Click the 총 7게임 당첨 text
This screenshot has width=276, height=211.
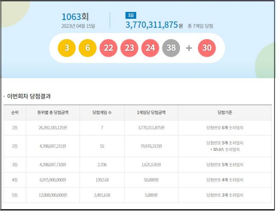point(200,26)
